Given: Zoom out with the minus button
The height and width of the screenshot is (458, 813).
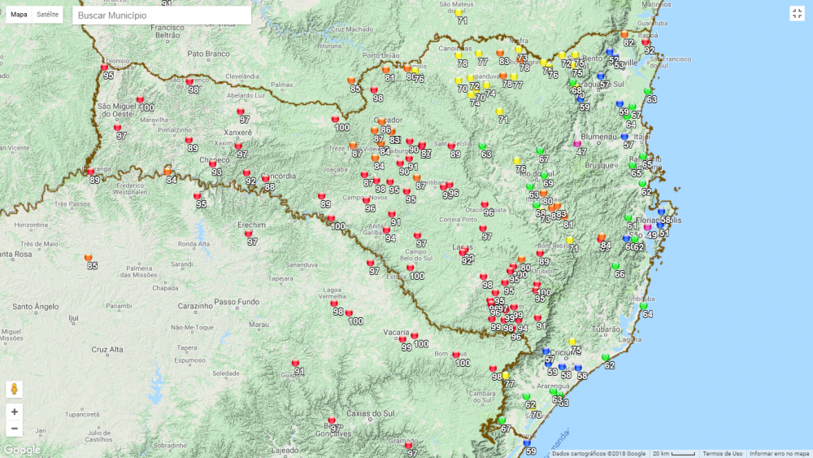Looking at the screenshot, I should [x=15, y=429].
